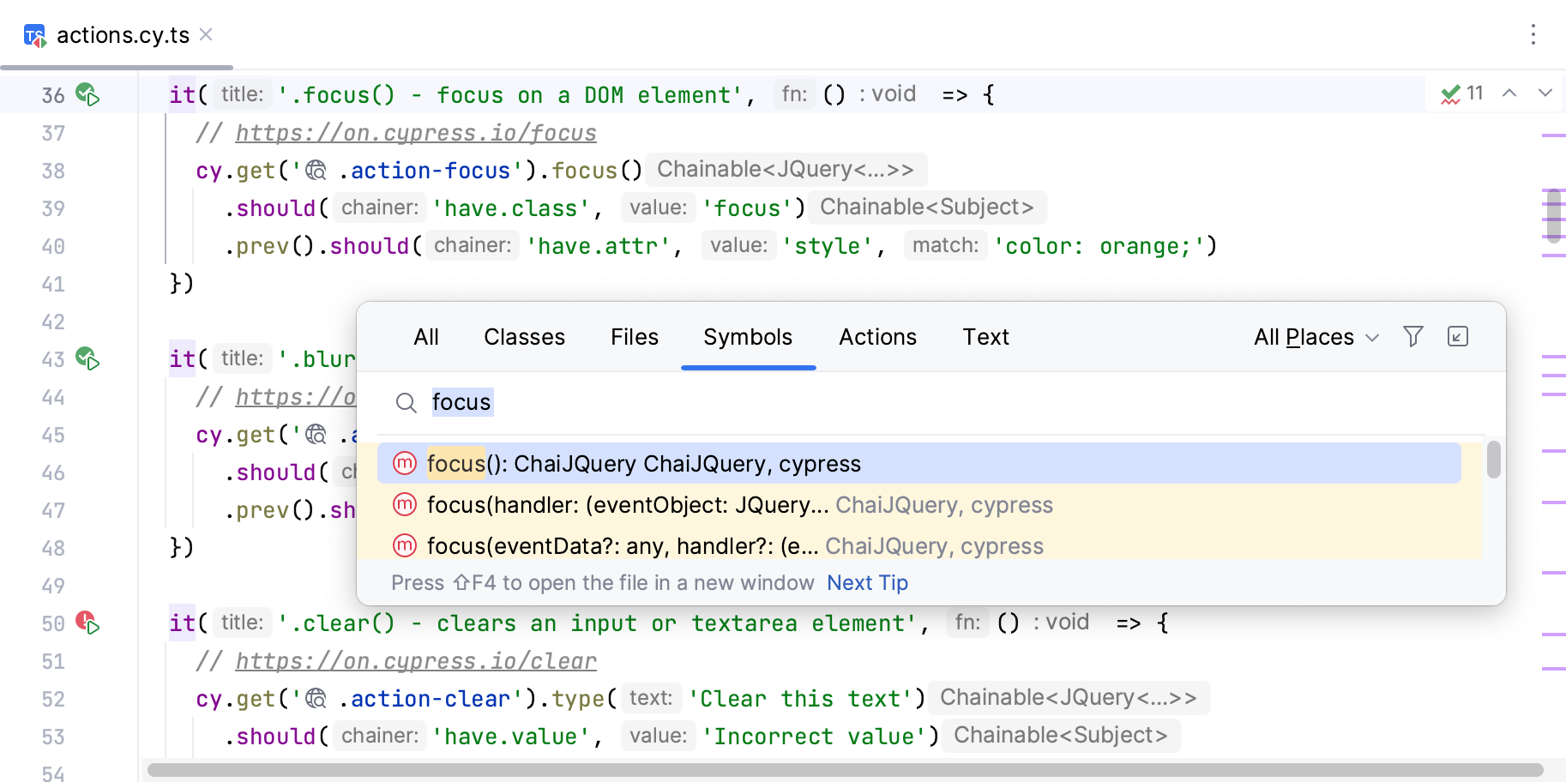Jump to next highlighted problem arrow

point(1545,93)
